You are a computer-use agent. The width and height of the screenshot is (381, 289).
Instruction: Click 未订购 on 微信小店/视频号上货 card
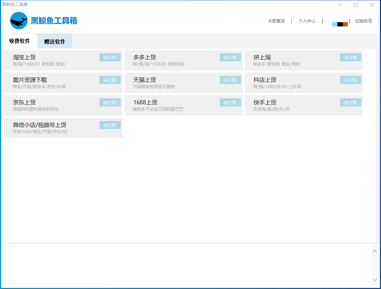click(x=110, y=125)
